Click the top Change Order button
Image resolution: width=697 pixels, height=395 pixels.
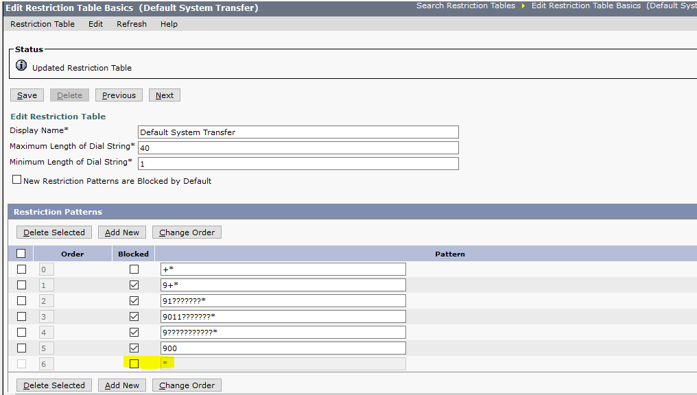187,232
